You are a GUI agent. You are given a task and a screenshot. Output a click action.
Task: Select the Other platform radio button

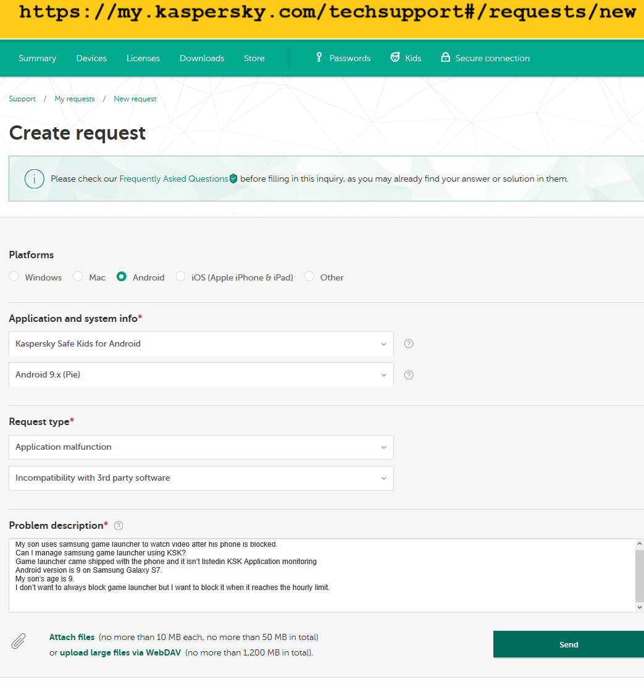(x=309, y=276)
